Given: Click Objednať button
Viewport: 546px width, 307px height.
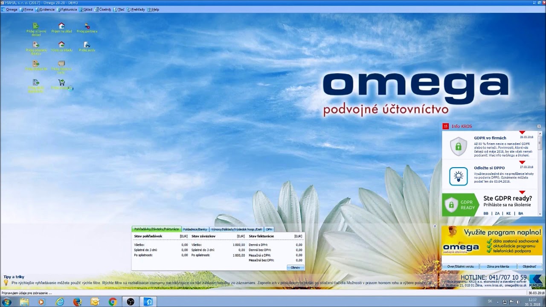Looking at the screenshot, I should coord(529,266).
